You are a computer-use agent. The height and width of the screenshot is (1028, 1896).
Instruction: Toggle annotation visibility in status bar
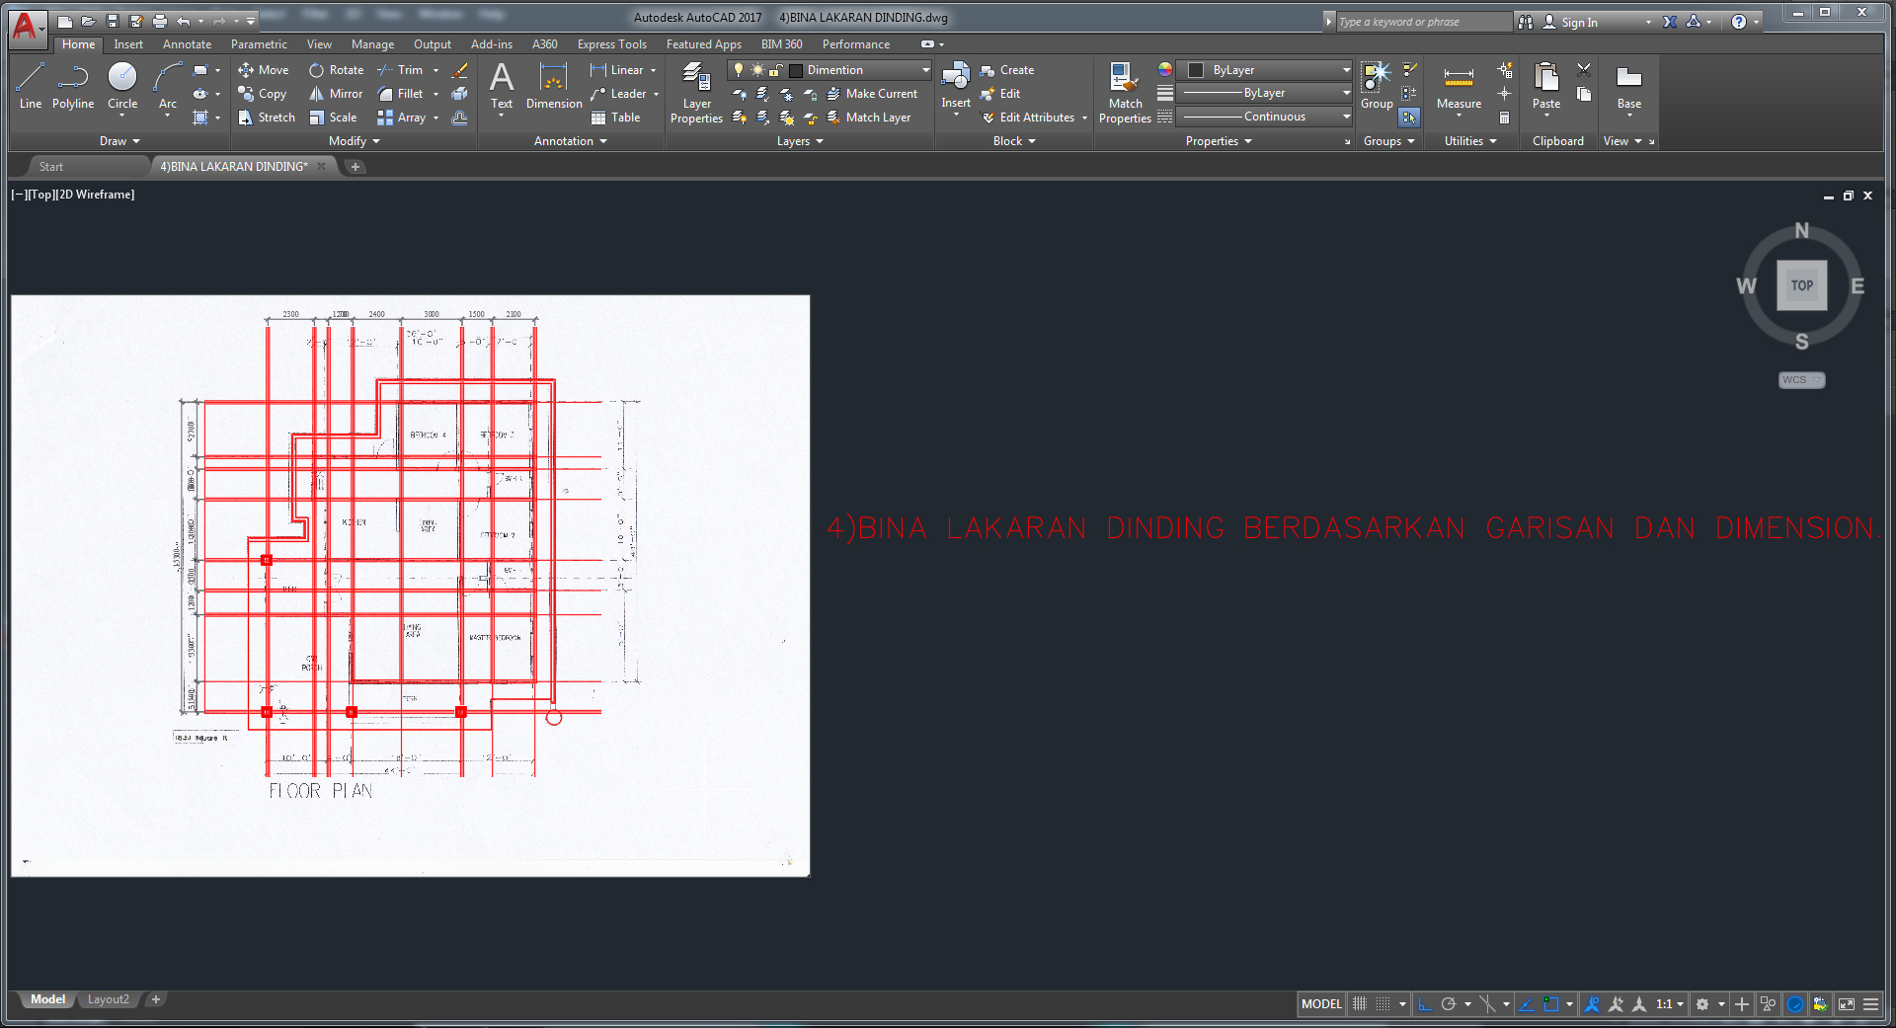[1592, 1004]
